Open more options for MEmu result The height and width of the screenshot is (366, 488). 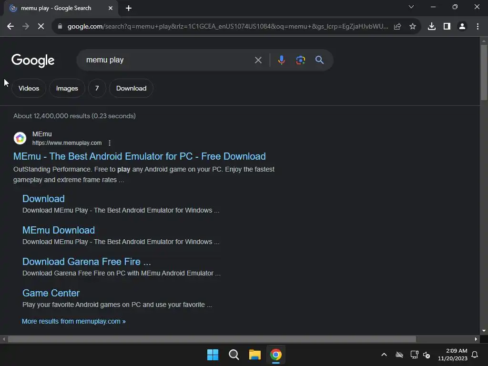click(110, 143)
